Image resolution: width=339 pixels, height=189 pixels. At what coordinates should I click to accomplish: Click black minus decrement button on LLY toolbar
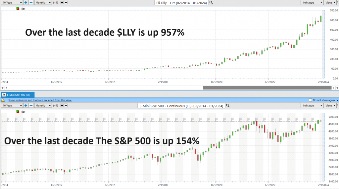(66, 3)
